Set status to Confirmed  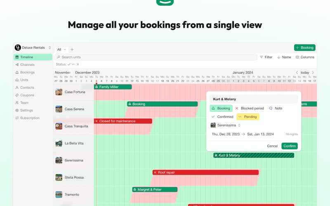222,117
